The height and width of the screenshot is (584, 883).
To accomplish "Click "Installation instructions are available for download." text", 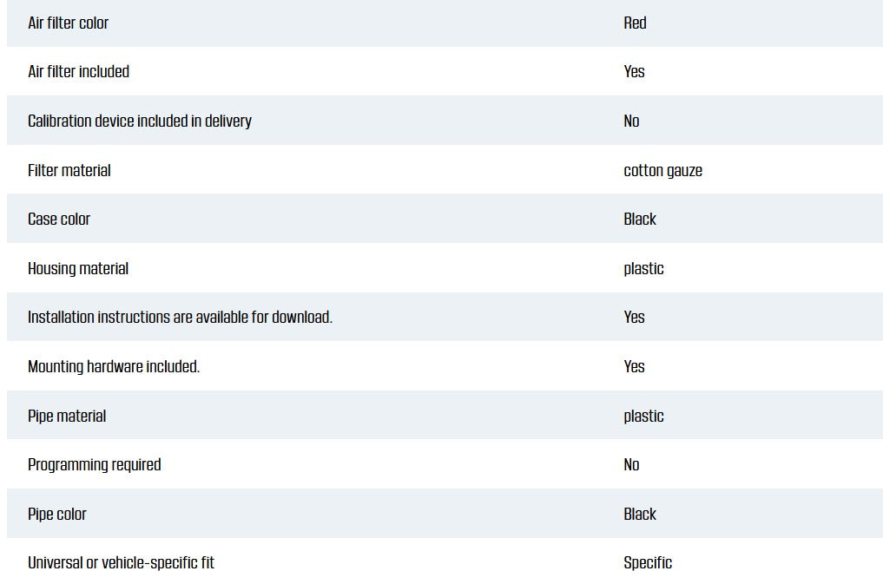I will tap(180, 318).
